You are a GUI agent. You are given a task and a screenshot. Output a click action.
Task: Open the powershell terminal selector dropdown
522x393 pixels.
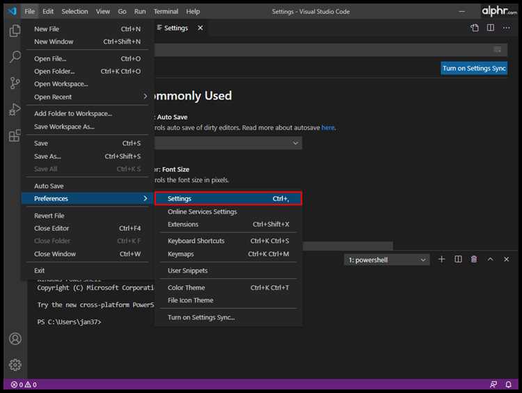click(387, 260)
